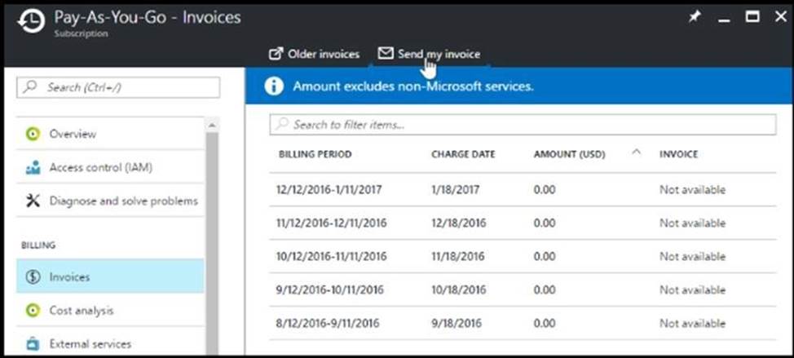The image size is (794, 358).
Task: Open Access control (IAM) menu item
Action: pos(100,167)
